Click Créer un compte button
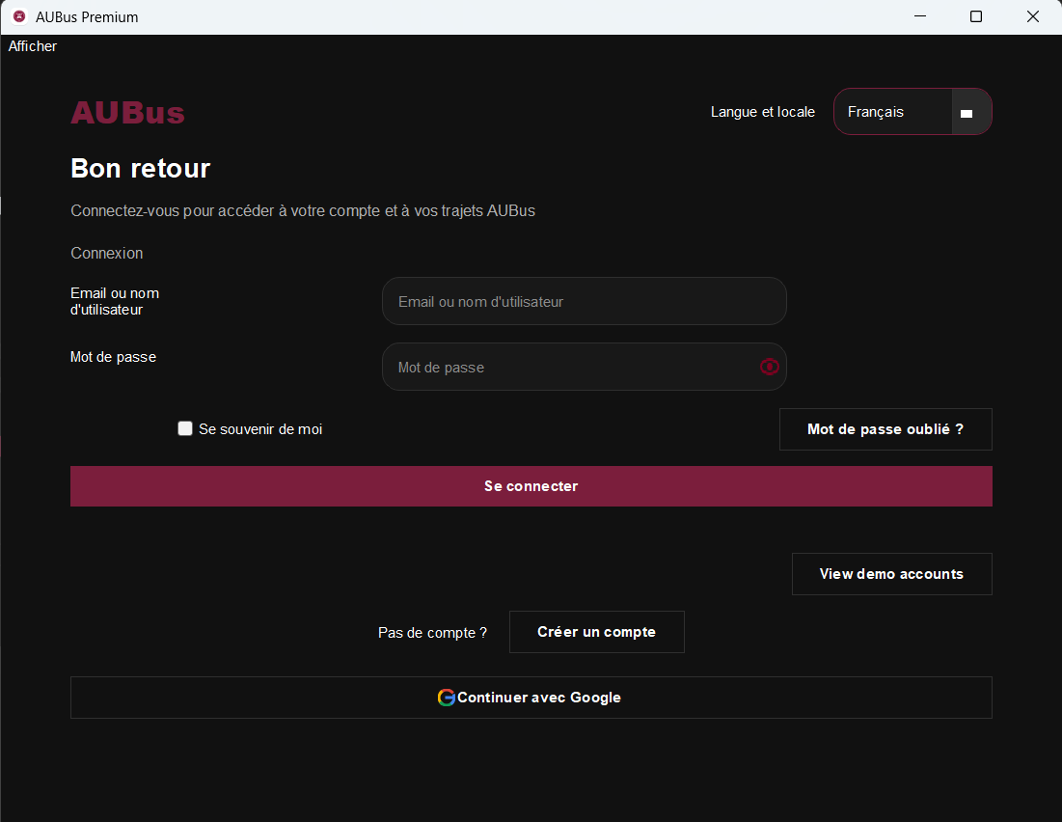The image size is (1062, 822). 597,632
